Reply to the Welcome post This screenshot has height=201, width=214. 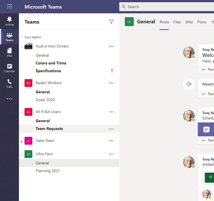tap(208, 69)
